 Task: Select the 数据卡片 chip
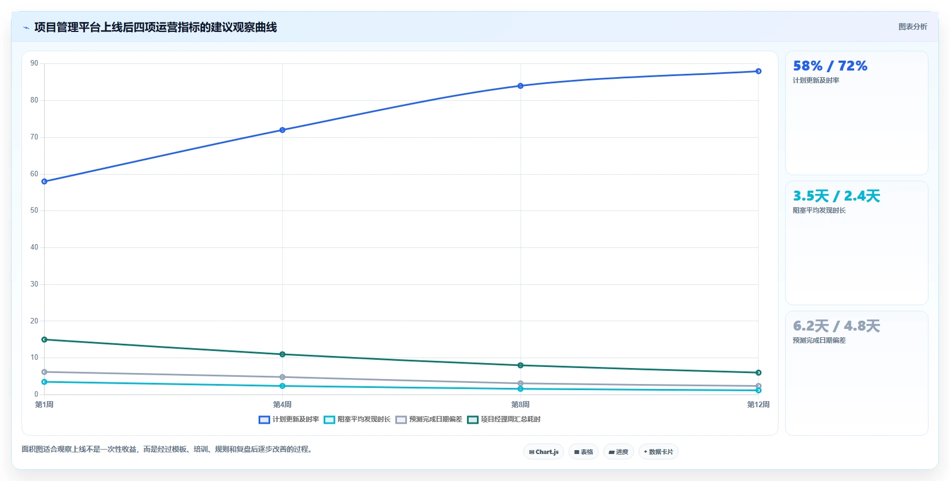click(x=658, y=452)
